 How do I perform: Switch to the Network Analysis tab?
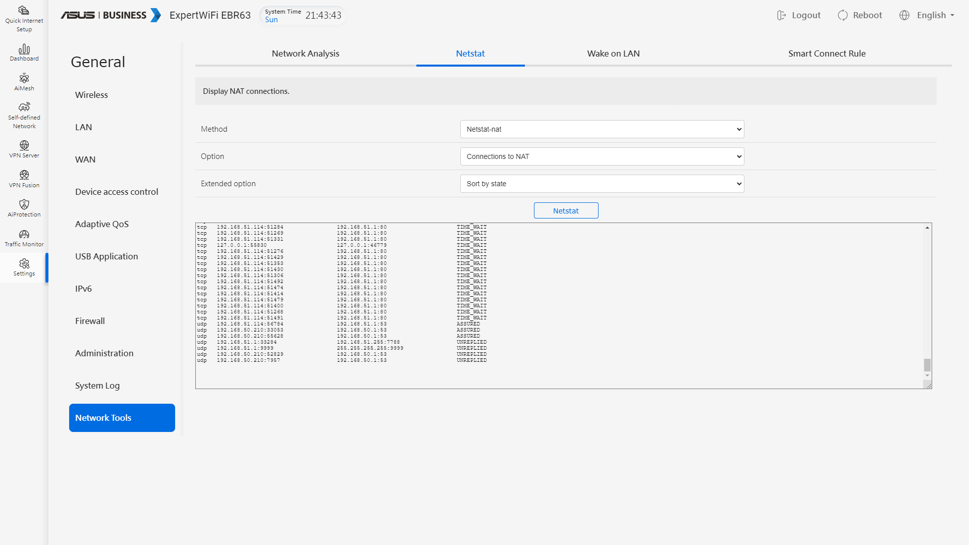[305, 53]
